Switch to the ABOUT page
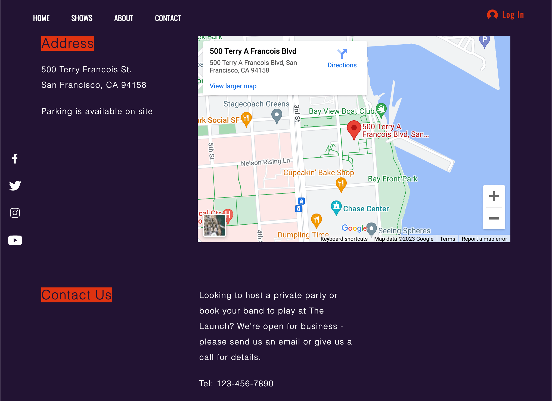 (x=124, y=18)
